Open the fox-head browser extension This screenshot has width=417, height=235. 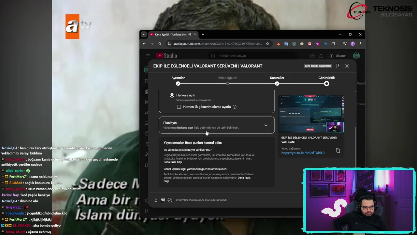[x=278, y=44]
